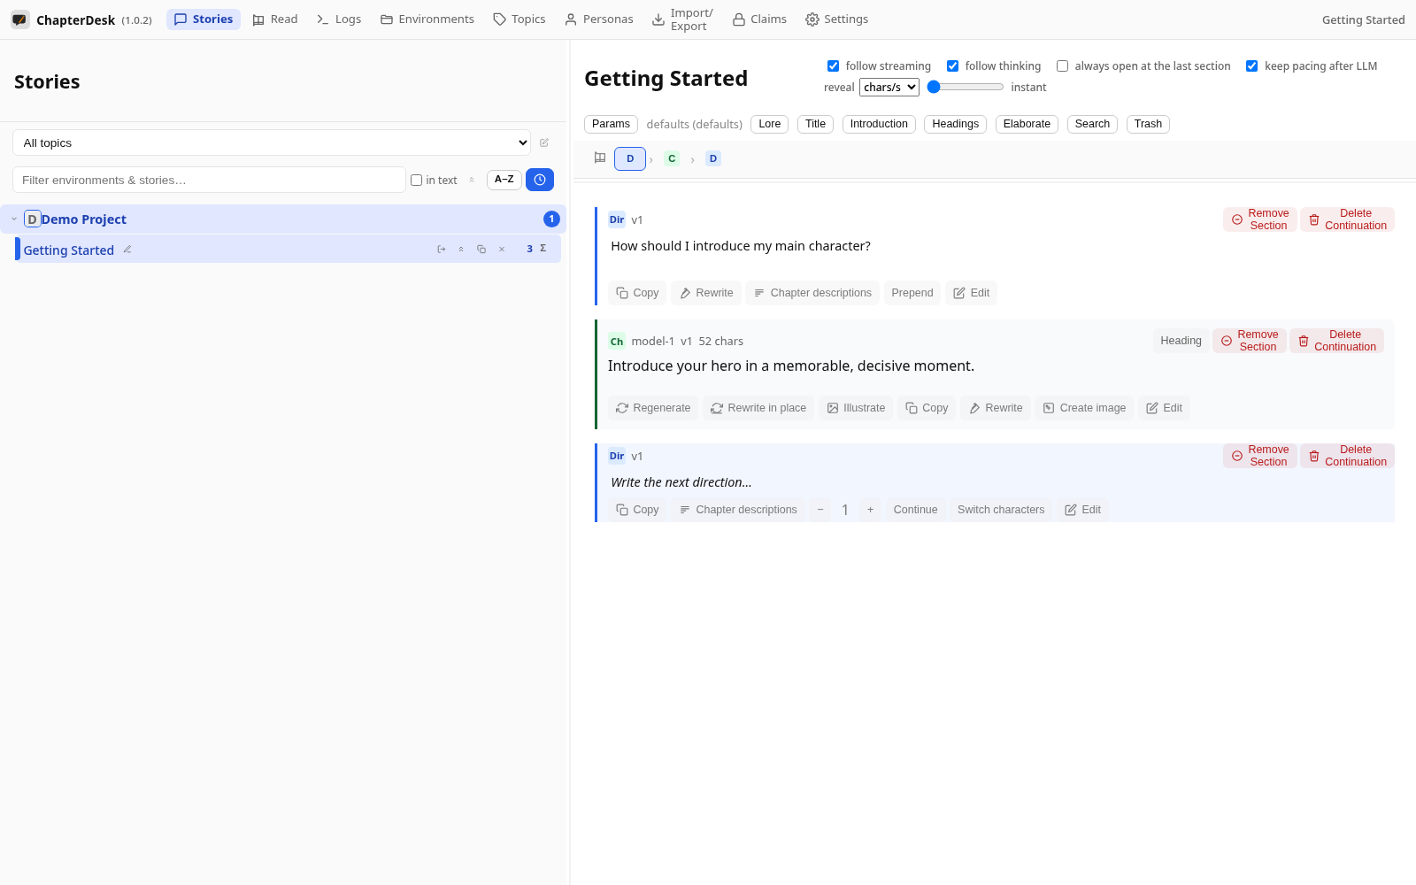Open the All topics dropdown

(272, 142)
